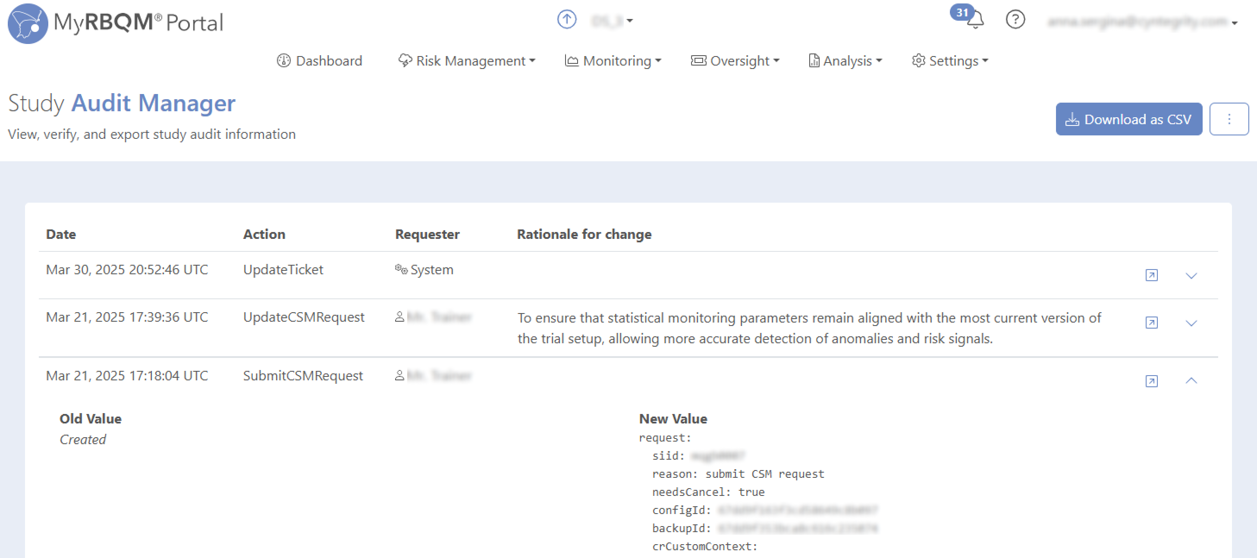Click the New Value heading
Viewport: 1257px width, 558px height.
click(x=673, y=418)
